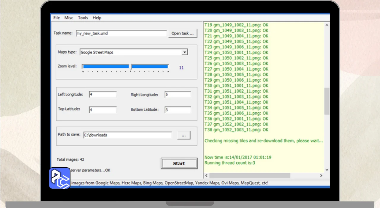Click log line T34 gm_1051_1005_11.png
380x208 pixels.
pos(236,108)
